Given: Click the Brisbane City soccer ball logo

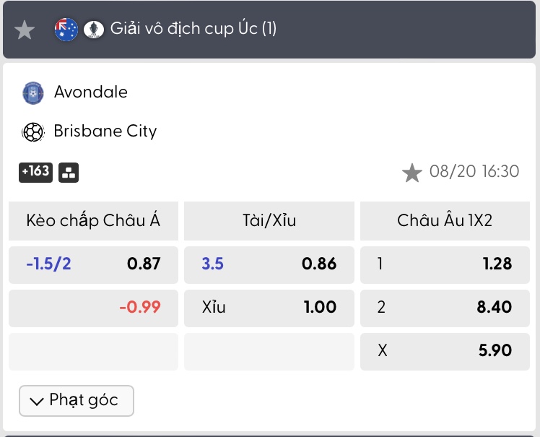Looking at the screenshot, I should click(33, 132).
